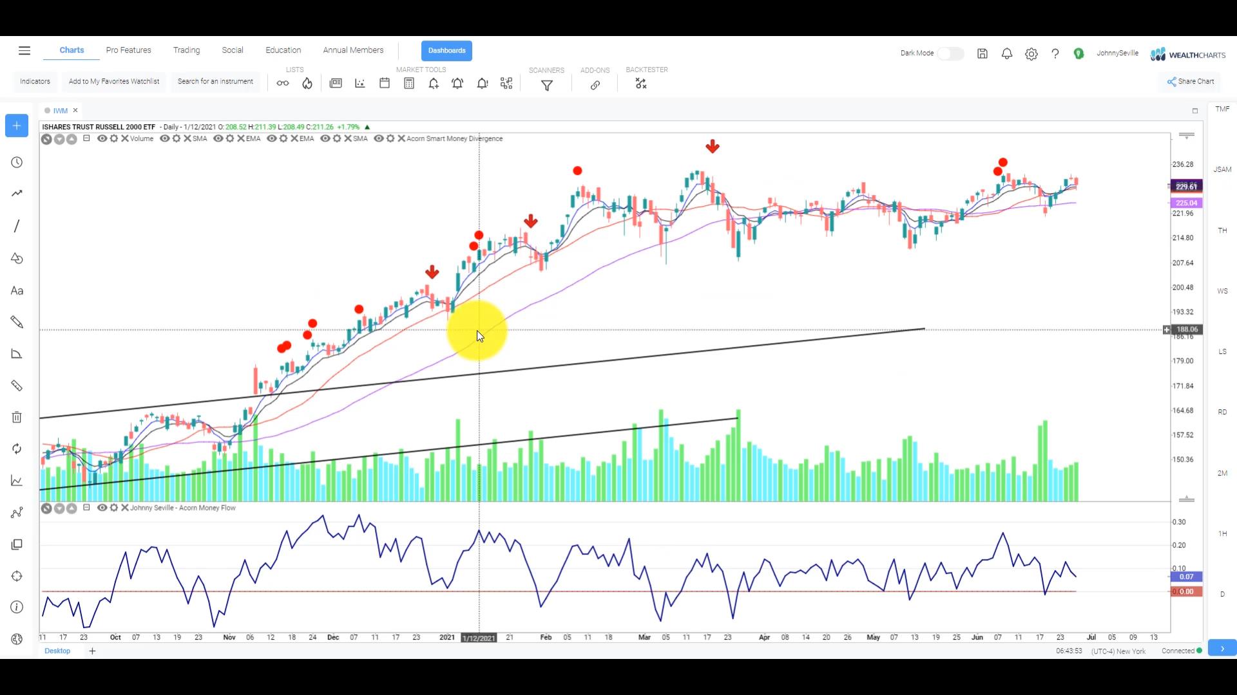The height and width of the screenshot is (695, 1237).
Task: Click the help question mark icon
Action: [1055, 54]
